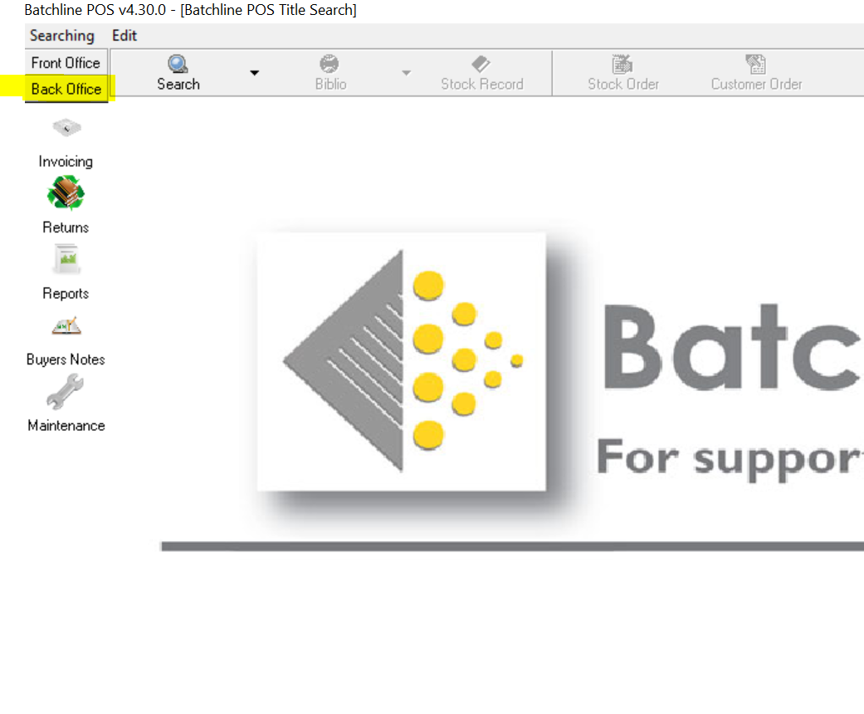The height and width of the screenshot is (714, 864).
Task: Click the Buyers Notes label
Action: point(66,359)
